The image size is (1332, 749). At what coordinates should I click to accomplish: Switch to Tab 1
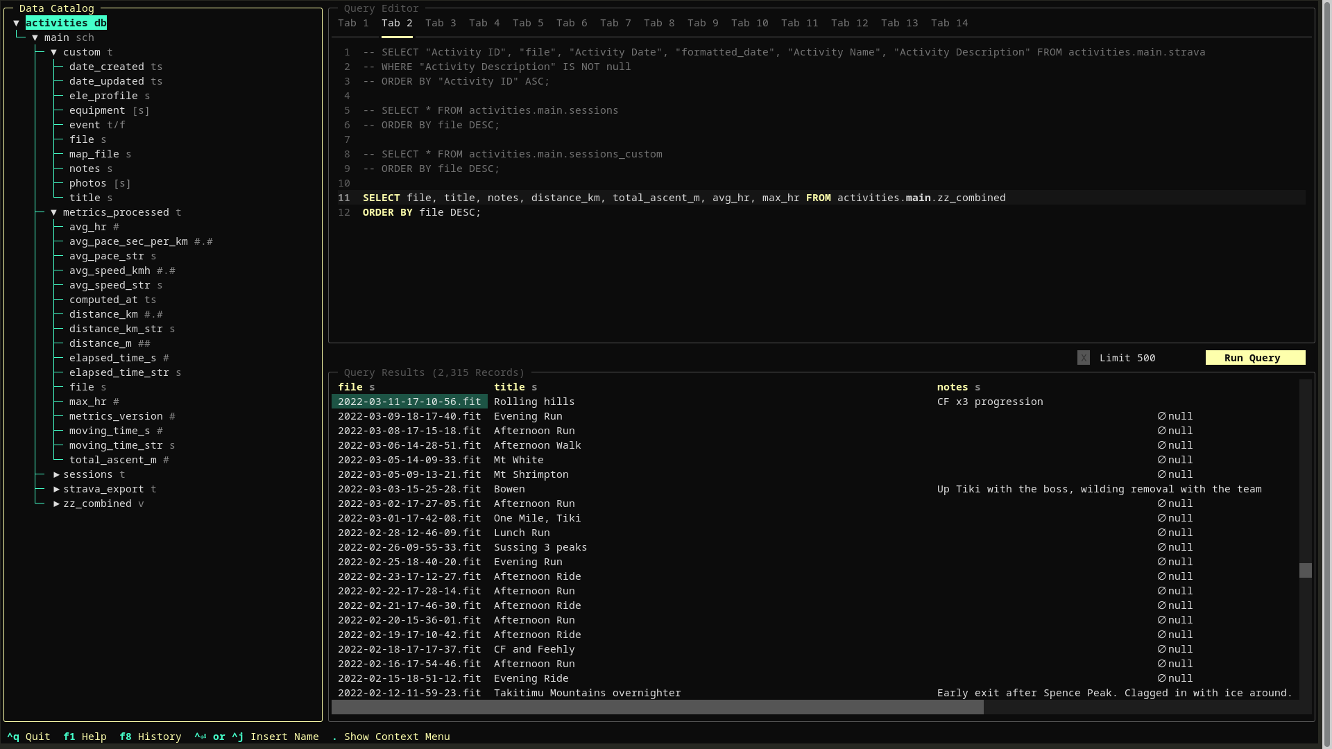(352, 23)
